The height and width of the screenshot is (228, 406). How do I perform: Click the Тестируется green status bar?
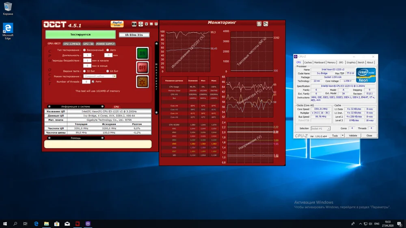pyautogui.click(x=80, y=34)
